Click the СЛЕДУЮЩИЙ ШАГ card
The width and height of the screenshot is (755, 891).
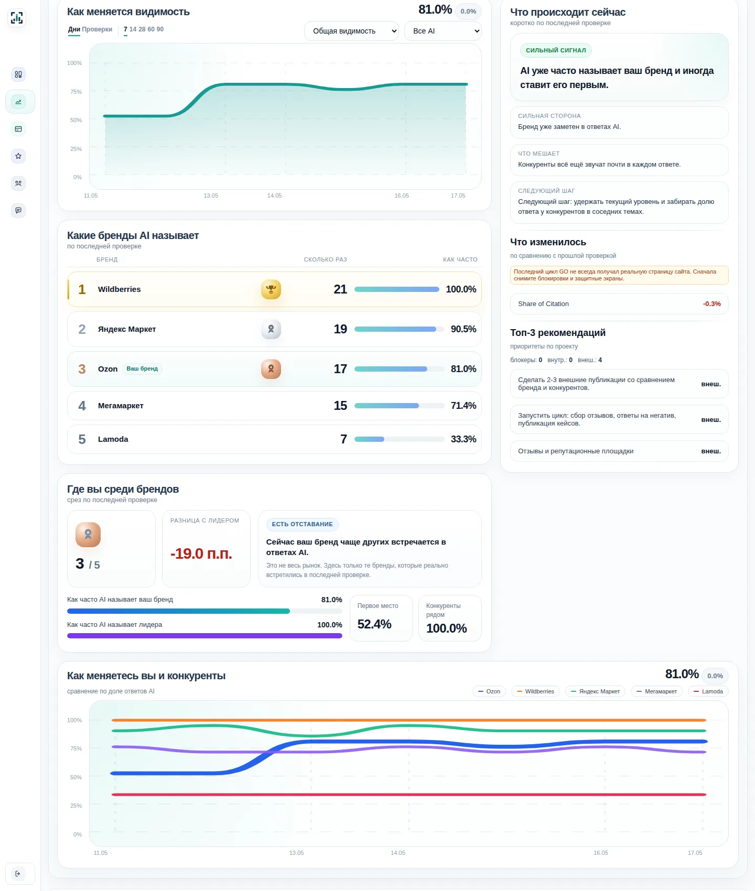pos(619,203)
